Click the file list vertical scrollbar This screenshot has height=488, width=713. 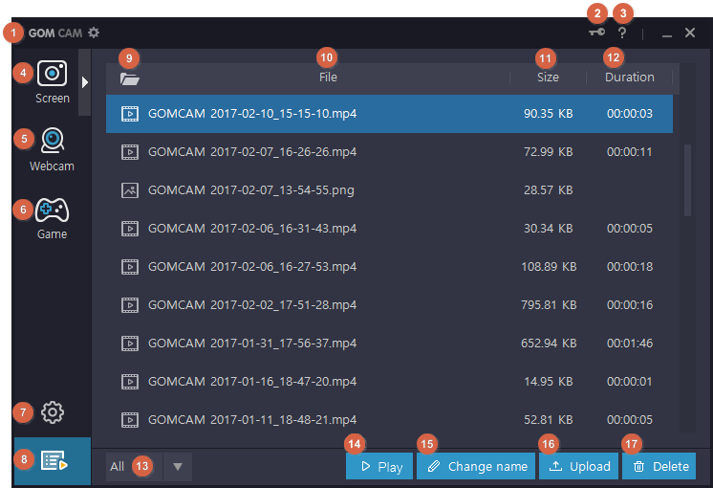click(687, 180)
